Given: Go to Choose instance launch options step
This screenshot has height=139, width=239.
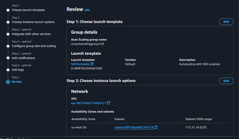Looking at the screenshot, I should (x=33, y=22).
